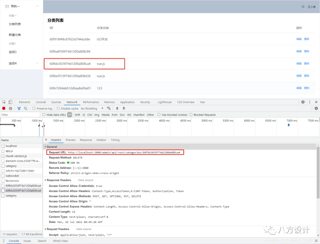Image resolution: width=320 pixels, height=244 pixels.
Task: Open the Issues drawer tab
Action: click(27, 241)
